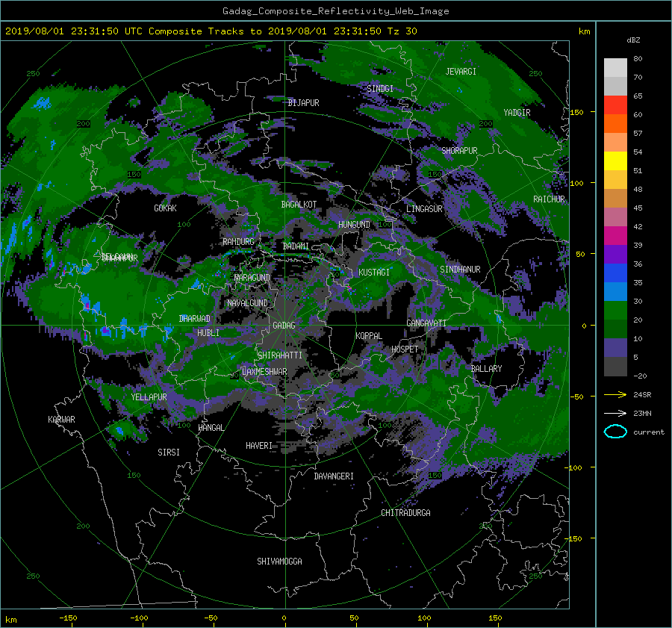
Task: Click the 39 dBZ magenta color swatch
Action: tap(615, 235)
